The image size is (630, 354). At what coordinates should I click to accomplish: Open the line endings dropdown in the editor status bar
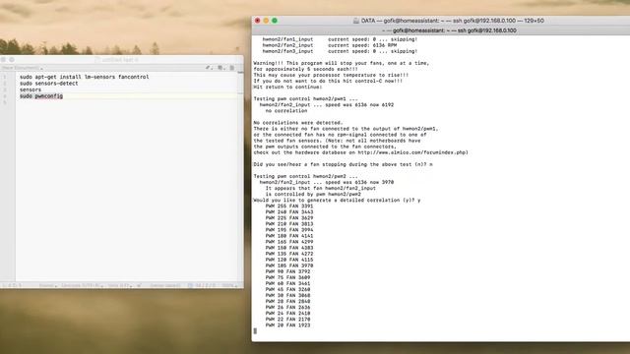click(120, 285)
